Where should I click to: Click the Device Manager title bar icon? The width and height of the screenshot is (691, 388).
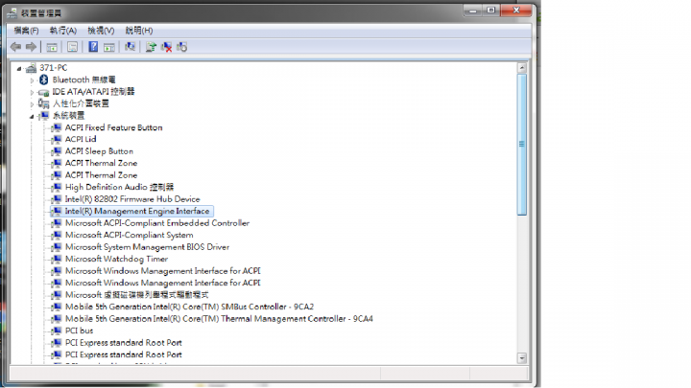tap(12, 13)
